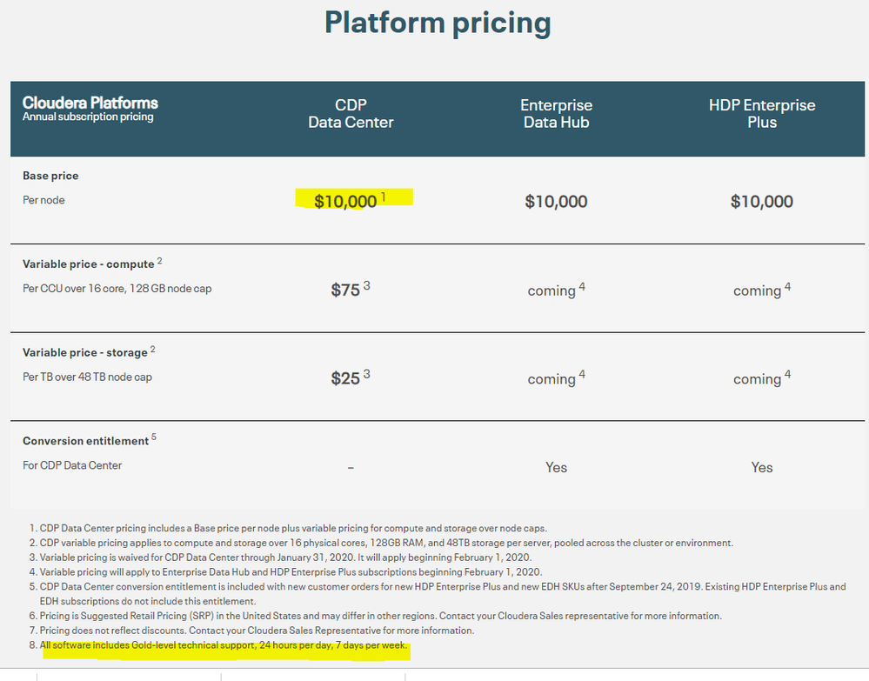The image size is (869, 681).
Task: Click footnote 1 about CDP Data Center pricing
Action: [x=293, y=528]
